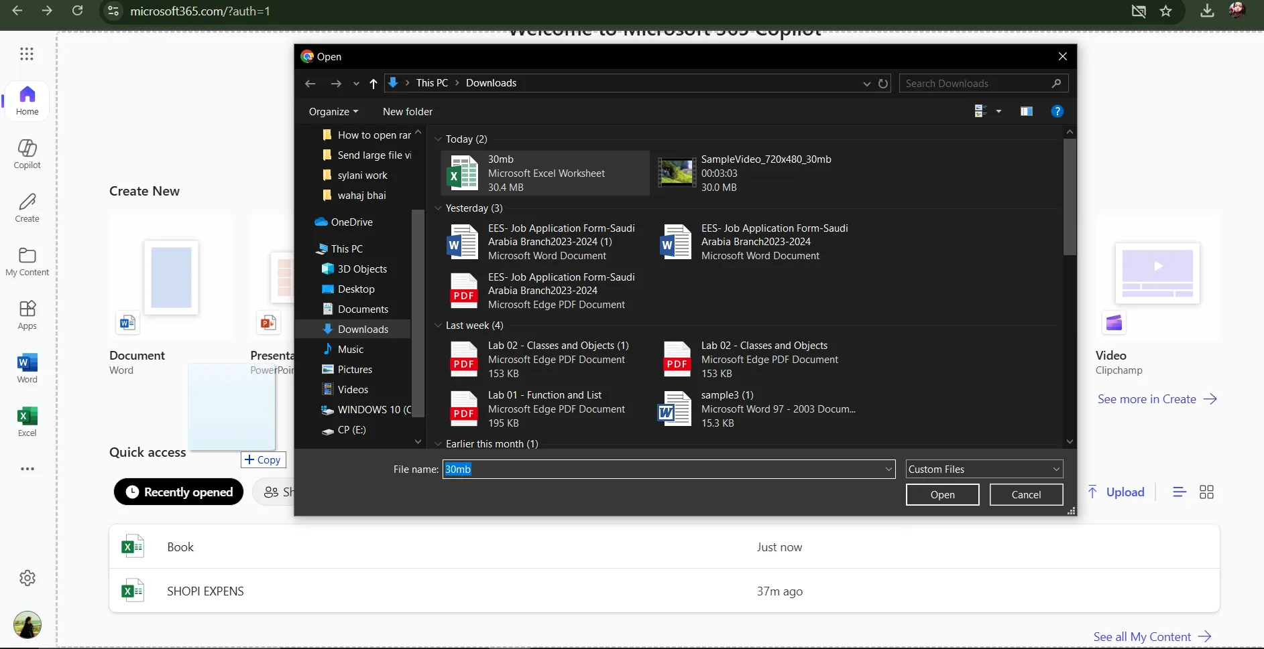Collapse the Today (2) group
The image size is (1264, 649).
(x=438, y=139)
